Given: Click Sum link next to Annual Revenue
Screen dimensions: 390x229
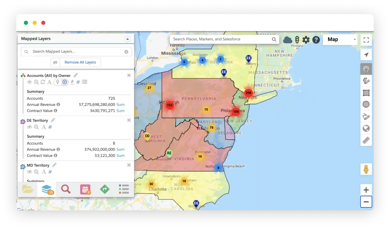Looking at the screenshot, I should pos(120,104).
